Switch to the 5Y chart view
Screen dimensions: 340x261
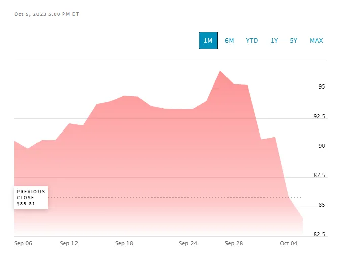click(294, 40)
